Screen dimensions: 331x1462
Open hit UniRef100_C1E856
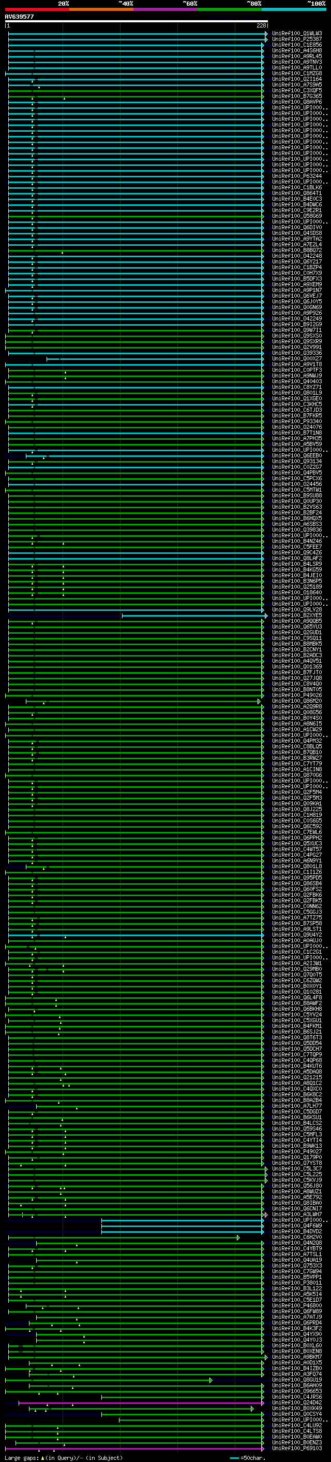[296, 45]
